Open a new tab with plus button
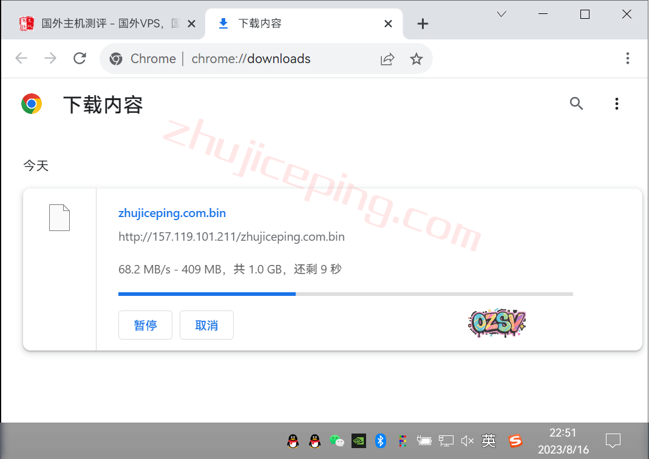Screen dimensions: 649x459 point(423,24)
